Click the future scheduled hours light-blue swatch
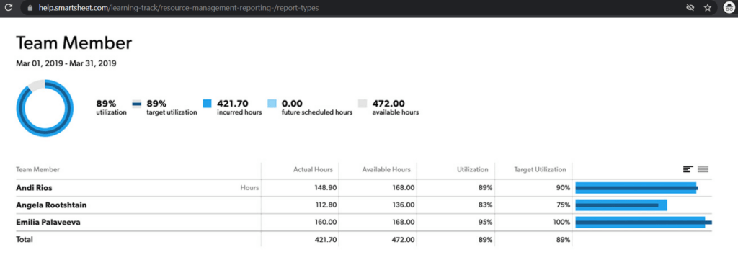The height and width of the screenshot is (260, 738). [272, 104]
